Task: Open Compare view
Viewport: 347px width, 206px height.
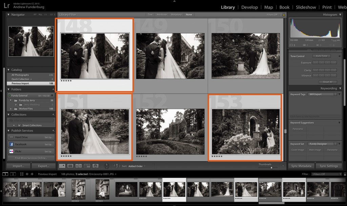Action: pos(79,166)
